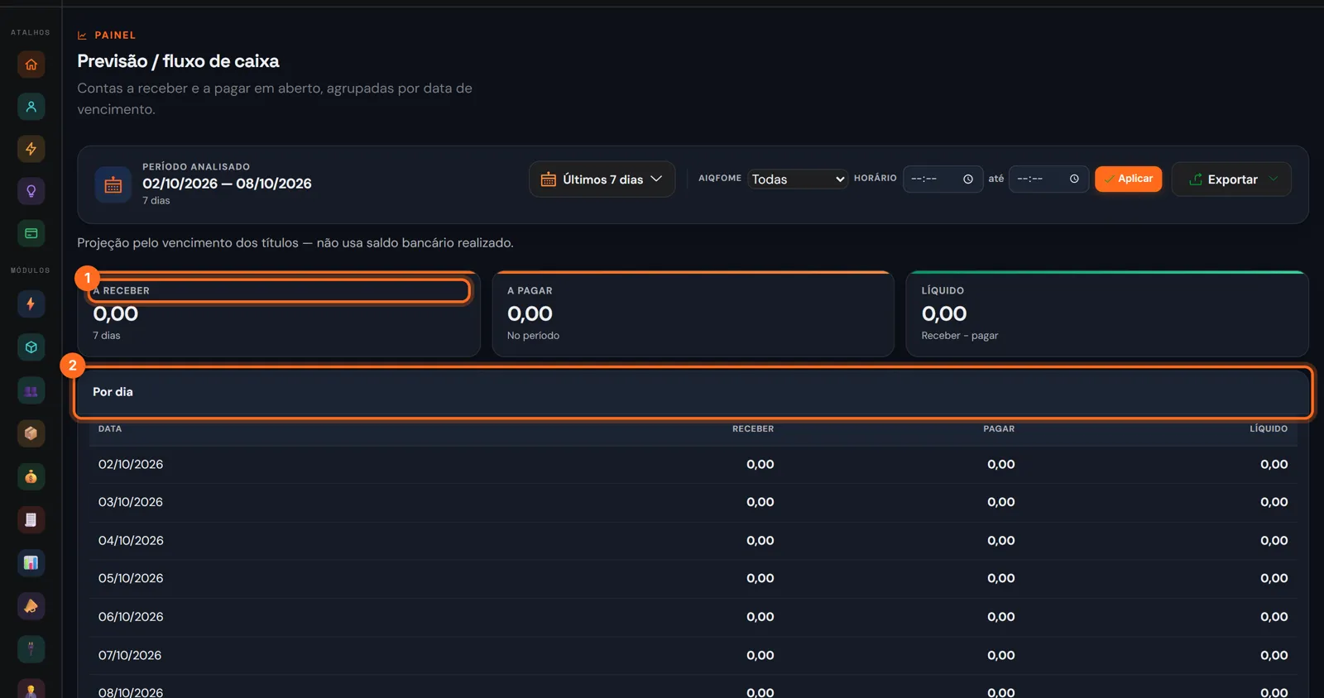Select the 07/10/2026 date cell
Viewport: 1324px width, 698px height.
131,655
